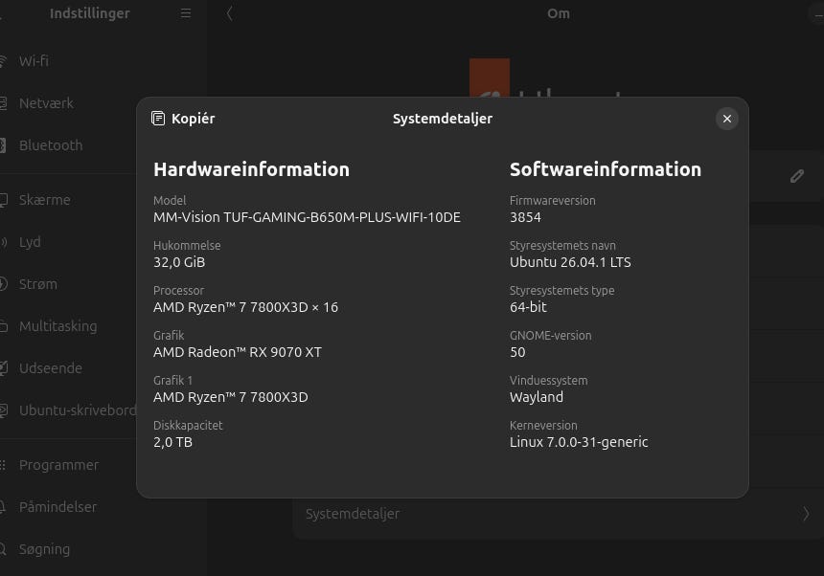The image size is (824, 576).
Task: Click the window system value Wayland
Action: pos(537,397)
